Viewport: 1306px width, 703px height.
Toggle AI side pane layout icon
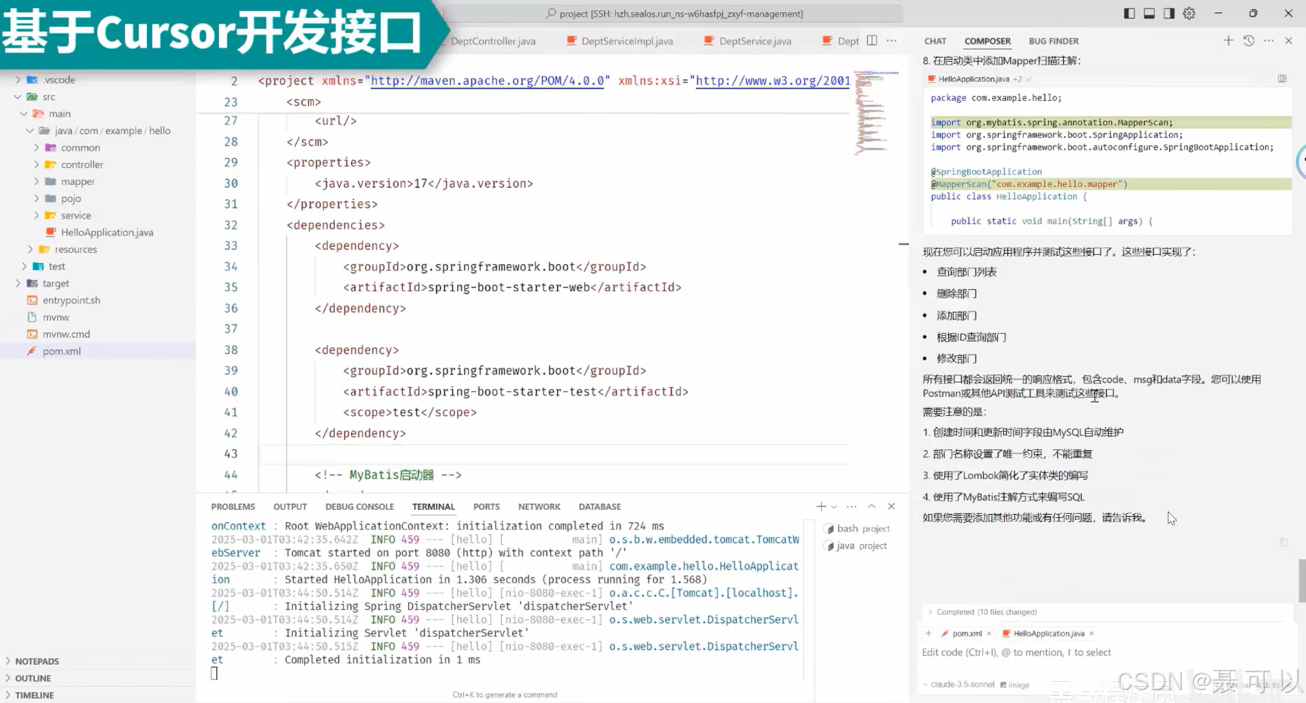[x=1169, y=14]
